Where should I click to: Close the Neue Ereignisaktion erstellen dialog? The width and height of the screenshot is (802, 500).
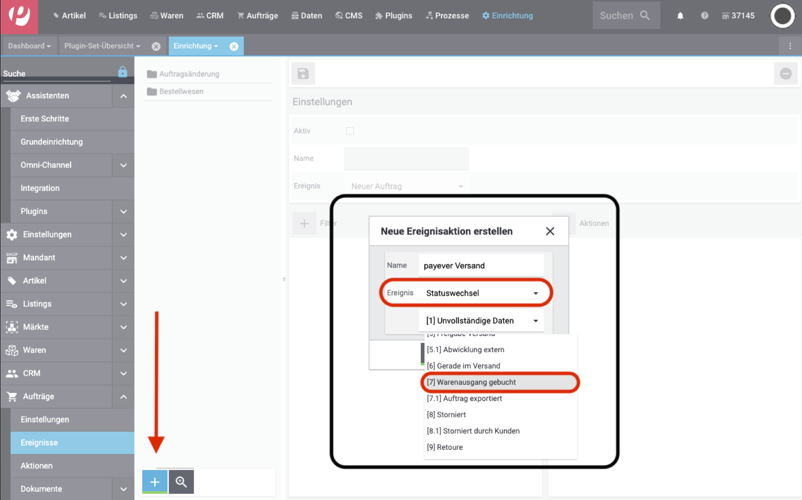click(550, 231)
